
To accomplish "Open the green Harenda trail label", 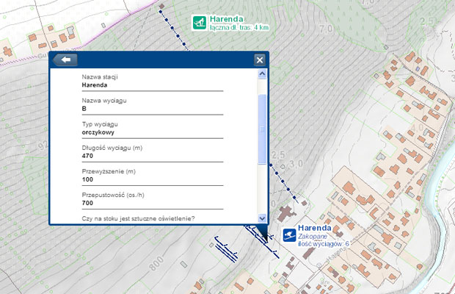I will [x=226, y=19].
